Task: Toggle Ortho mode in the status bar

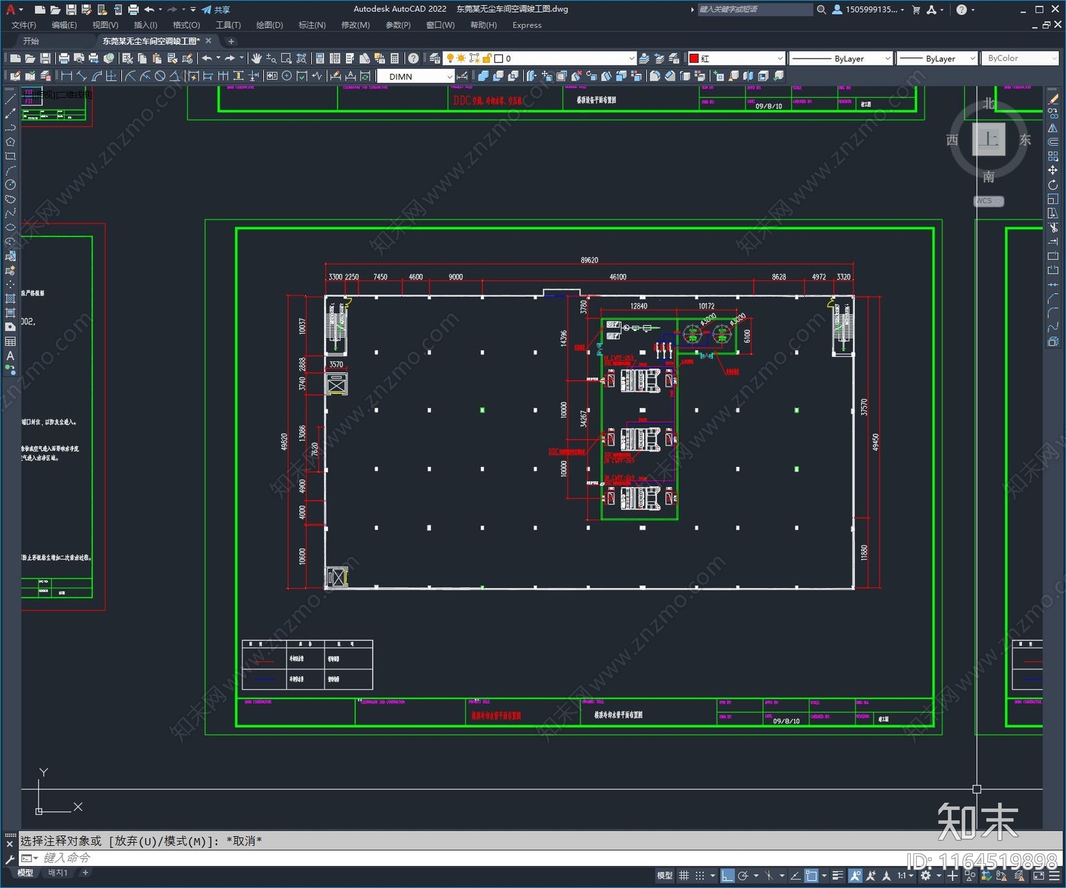Action: (x=728, y=875)
